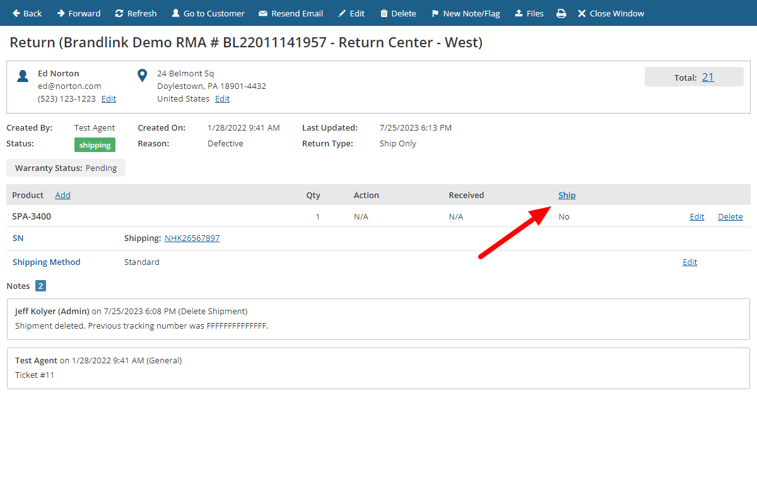Click the printer icon to print
The image size is (757, 504).
coord(561,13)
